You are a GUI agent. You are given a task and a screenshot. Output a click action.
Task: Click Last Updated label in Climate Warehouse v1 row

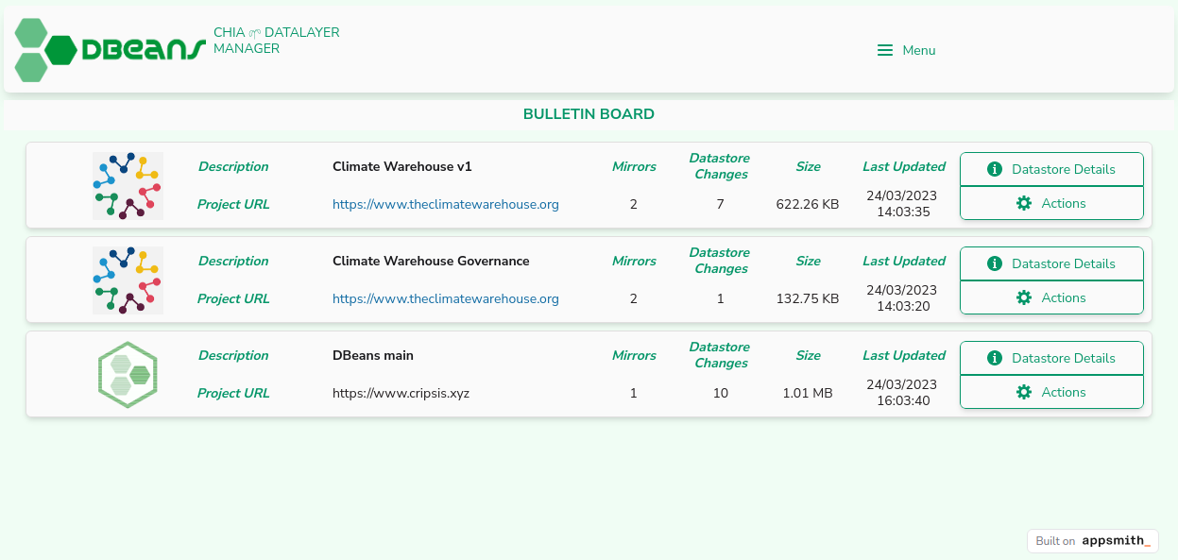click(904, 166)
